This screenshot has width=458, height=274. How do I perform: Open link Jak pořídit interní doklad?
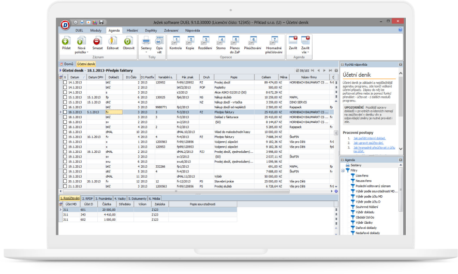(x=370, y=138)
